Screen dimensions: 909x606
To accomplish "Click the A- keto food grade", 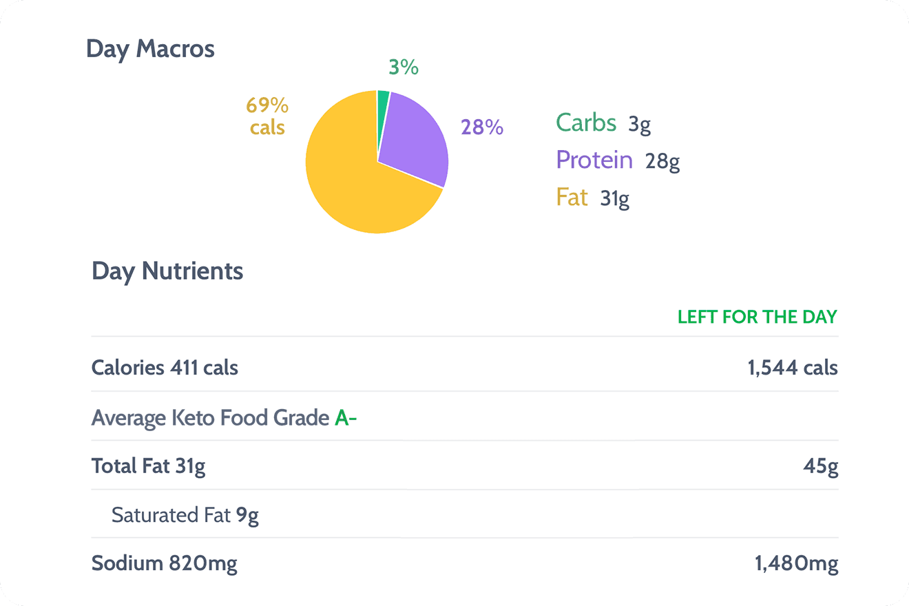I will pos(345,417).
